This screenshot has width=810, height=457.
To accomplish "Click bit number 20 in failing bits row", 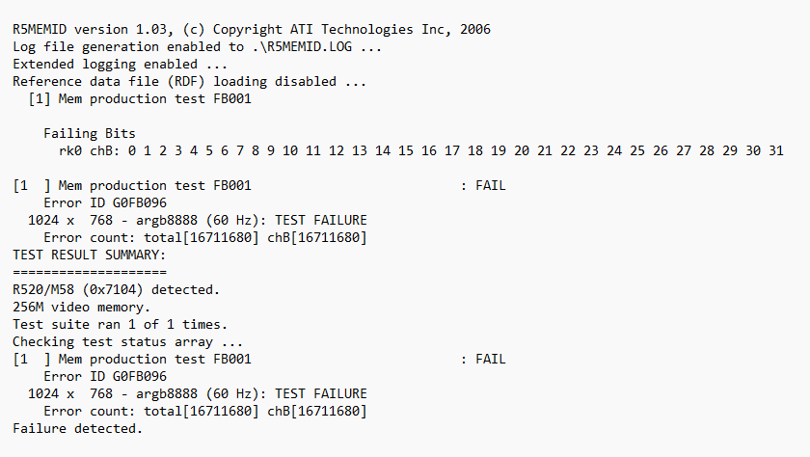I will [522, 151].
